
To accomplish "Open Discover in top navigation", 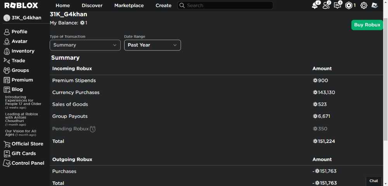I will (92, 5).
